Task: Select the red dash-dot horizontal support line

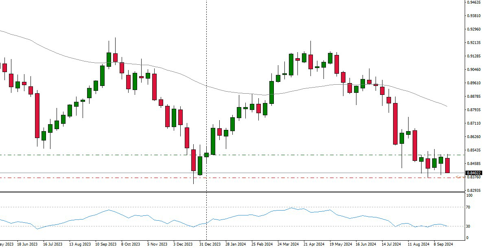Action: (x=122, y=178)
